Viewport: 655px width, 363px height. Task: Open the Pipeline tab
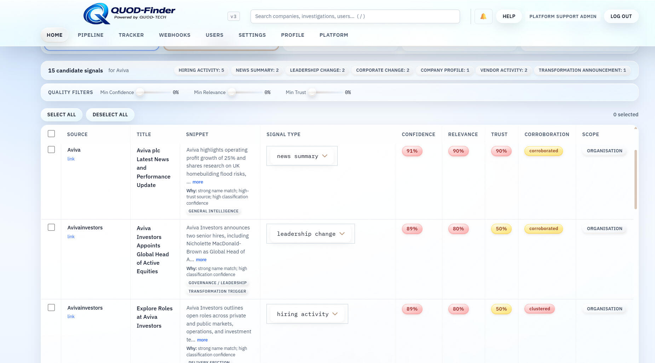(x=91, y=35)
